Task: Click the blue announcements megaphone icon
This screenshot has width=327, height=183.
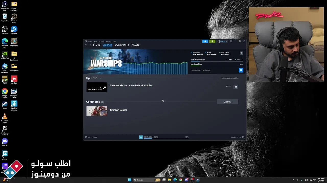Action: [205, 41]
